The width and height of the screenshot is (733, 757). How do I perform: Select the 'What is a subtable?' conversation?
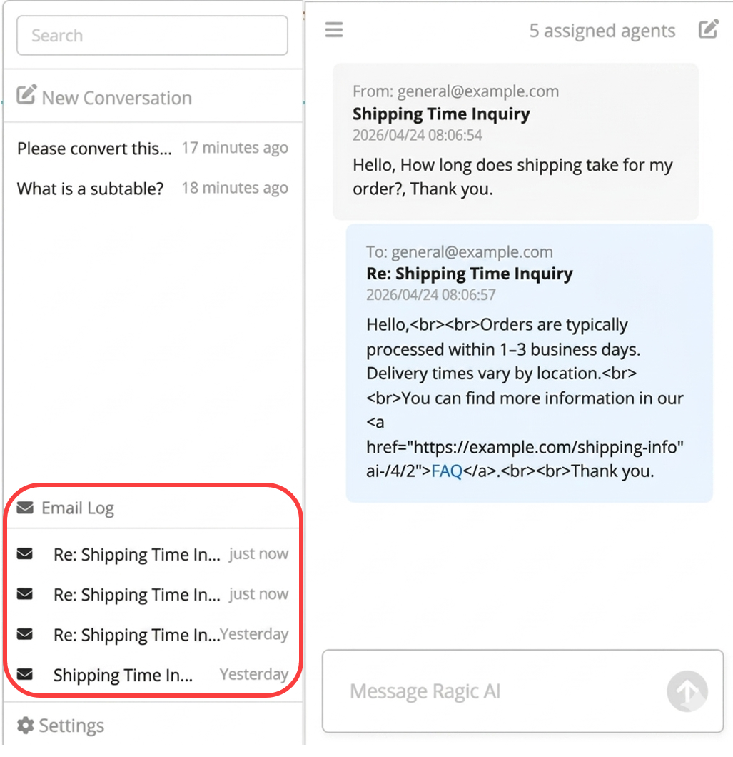(x=90, y=189)
